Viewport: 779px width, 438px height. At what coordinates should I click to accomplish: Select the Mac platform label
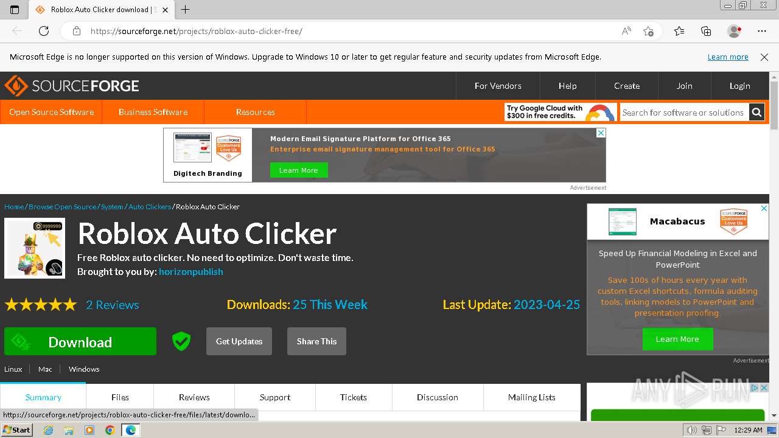click(x=45, y=369)
